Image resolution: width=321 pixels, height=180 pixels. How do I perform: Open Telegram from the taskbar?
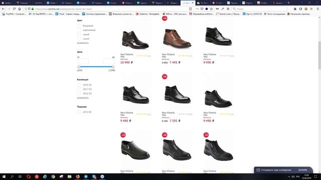pos(86,176)
